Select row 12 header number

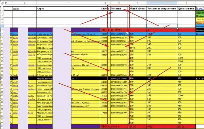point(2,48)
